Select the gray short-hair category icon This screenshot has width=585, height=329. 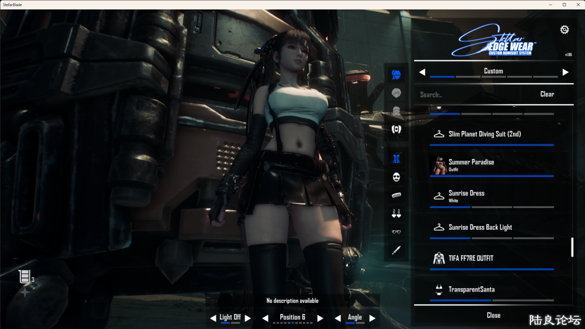[x=396, y=93]
